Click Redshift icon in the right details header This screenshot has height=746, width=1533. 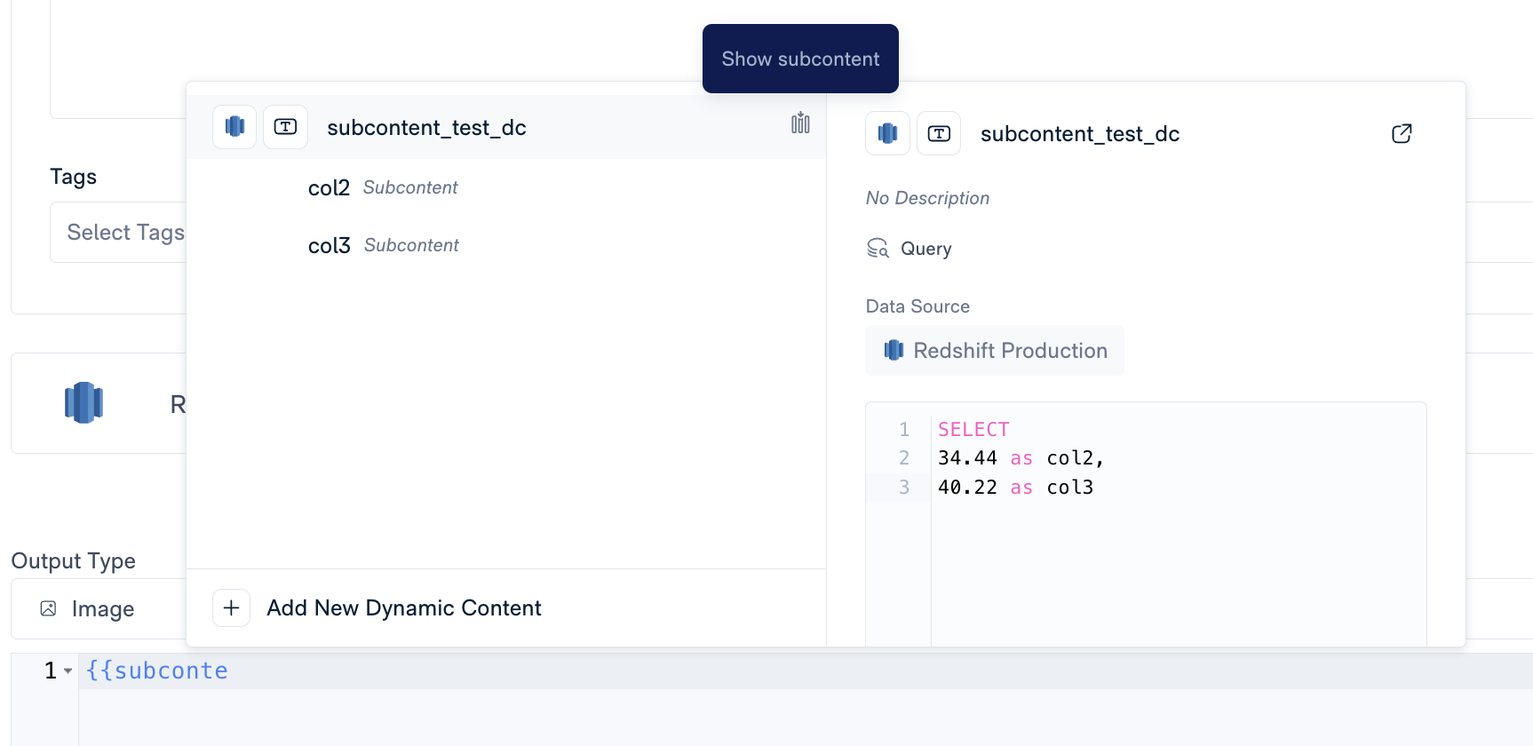click(x=887, y=133)
